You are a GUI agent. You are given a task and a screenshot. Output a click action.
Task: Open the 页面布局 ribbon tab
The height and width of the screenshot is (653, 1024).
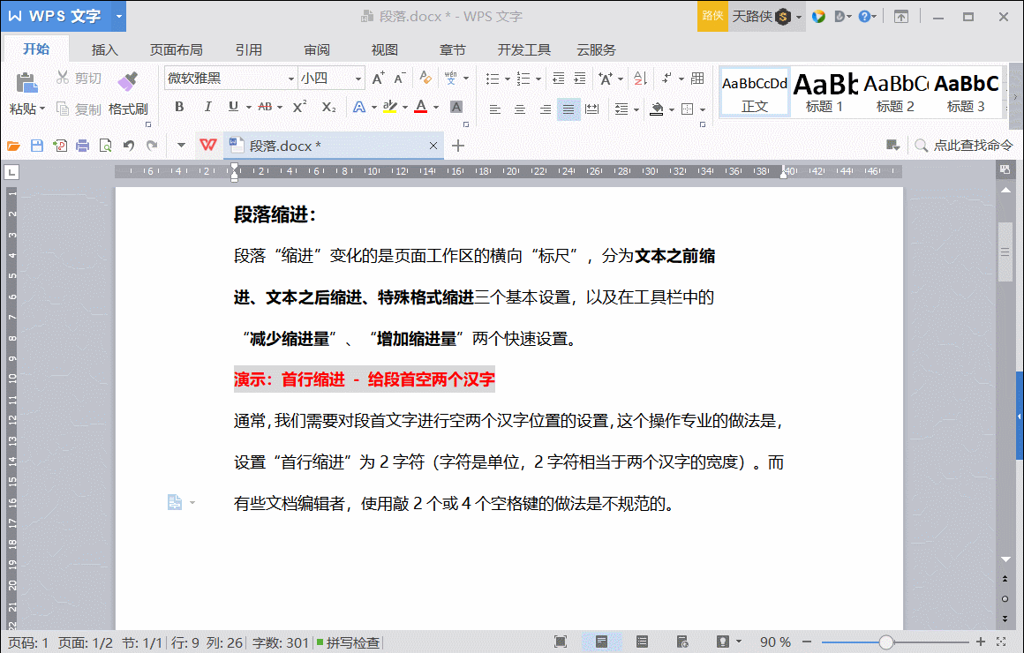point(176,49)
